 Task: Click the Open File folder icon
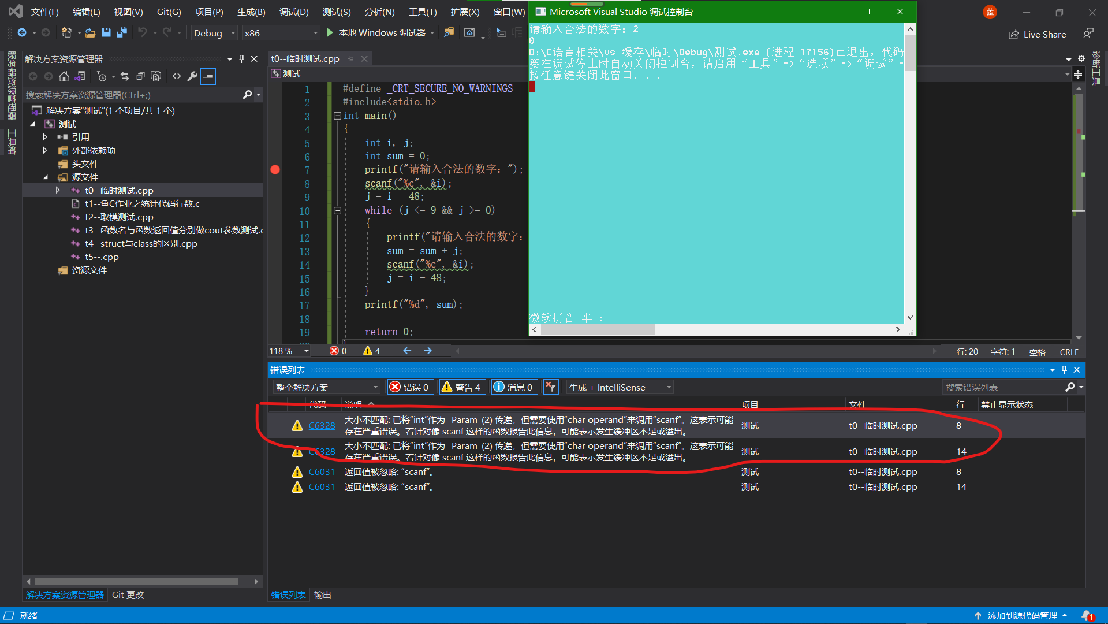[x=90, y=33]
